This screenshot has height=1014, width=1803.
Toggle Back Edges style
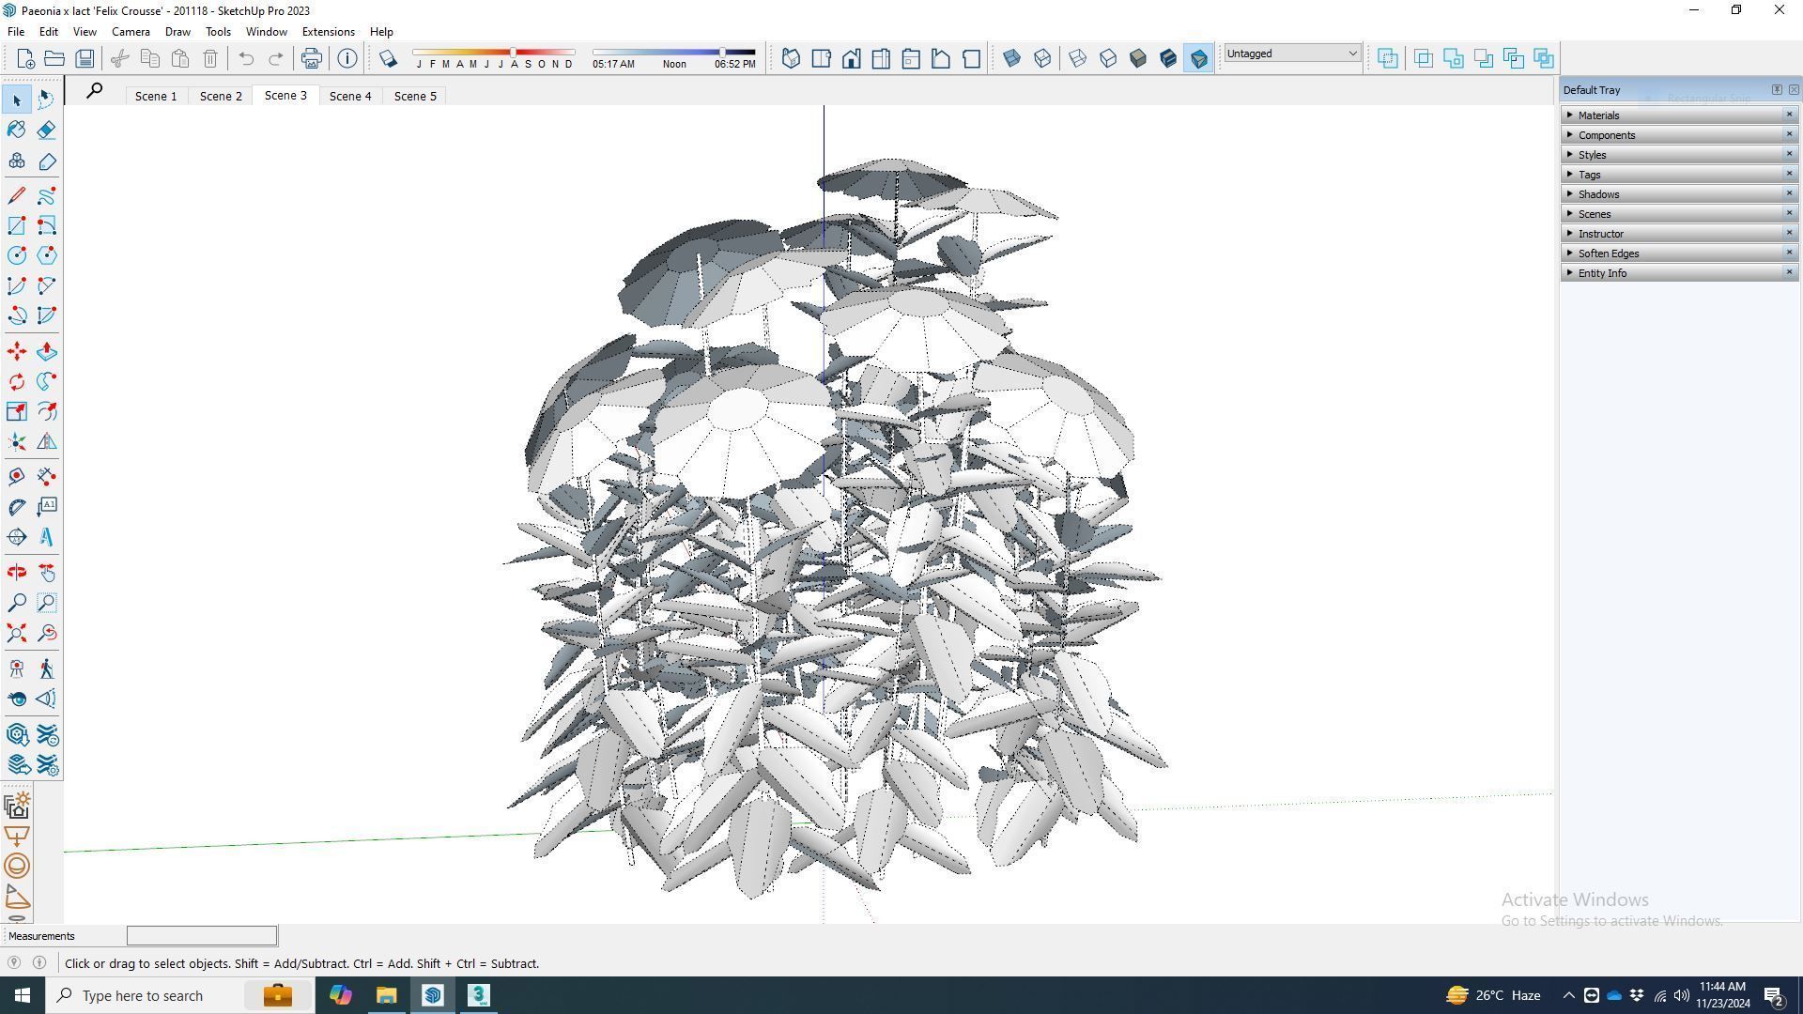(x=1042, y=58)
